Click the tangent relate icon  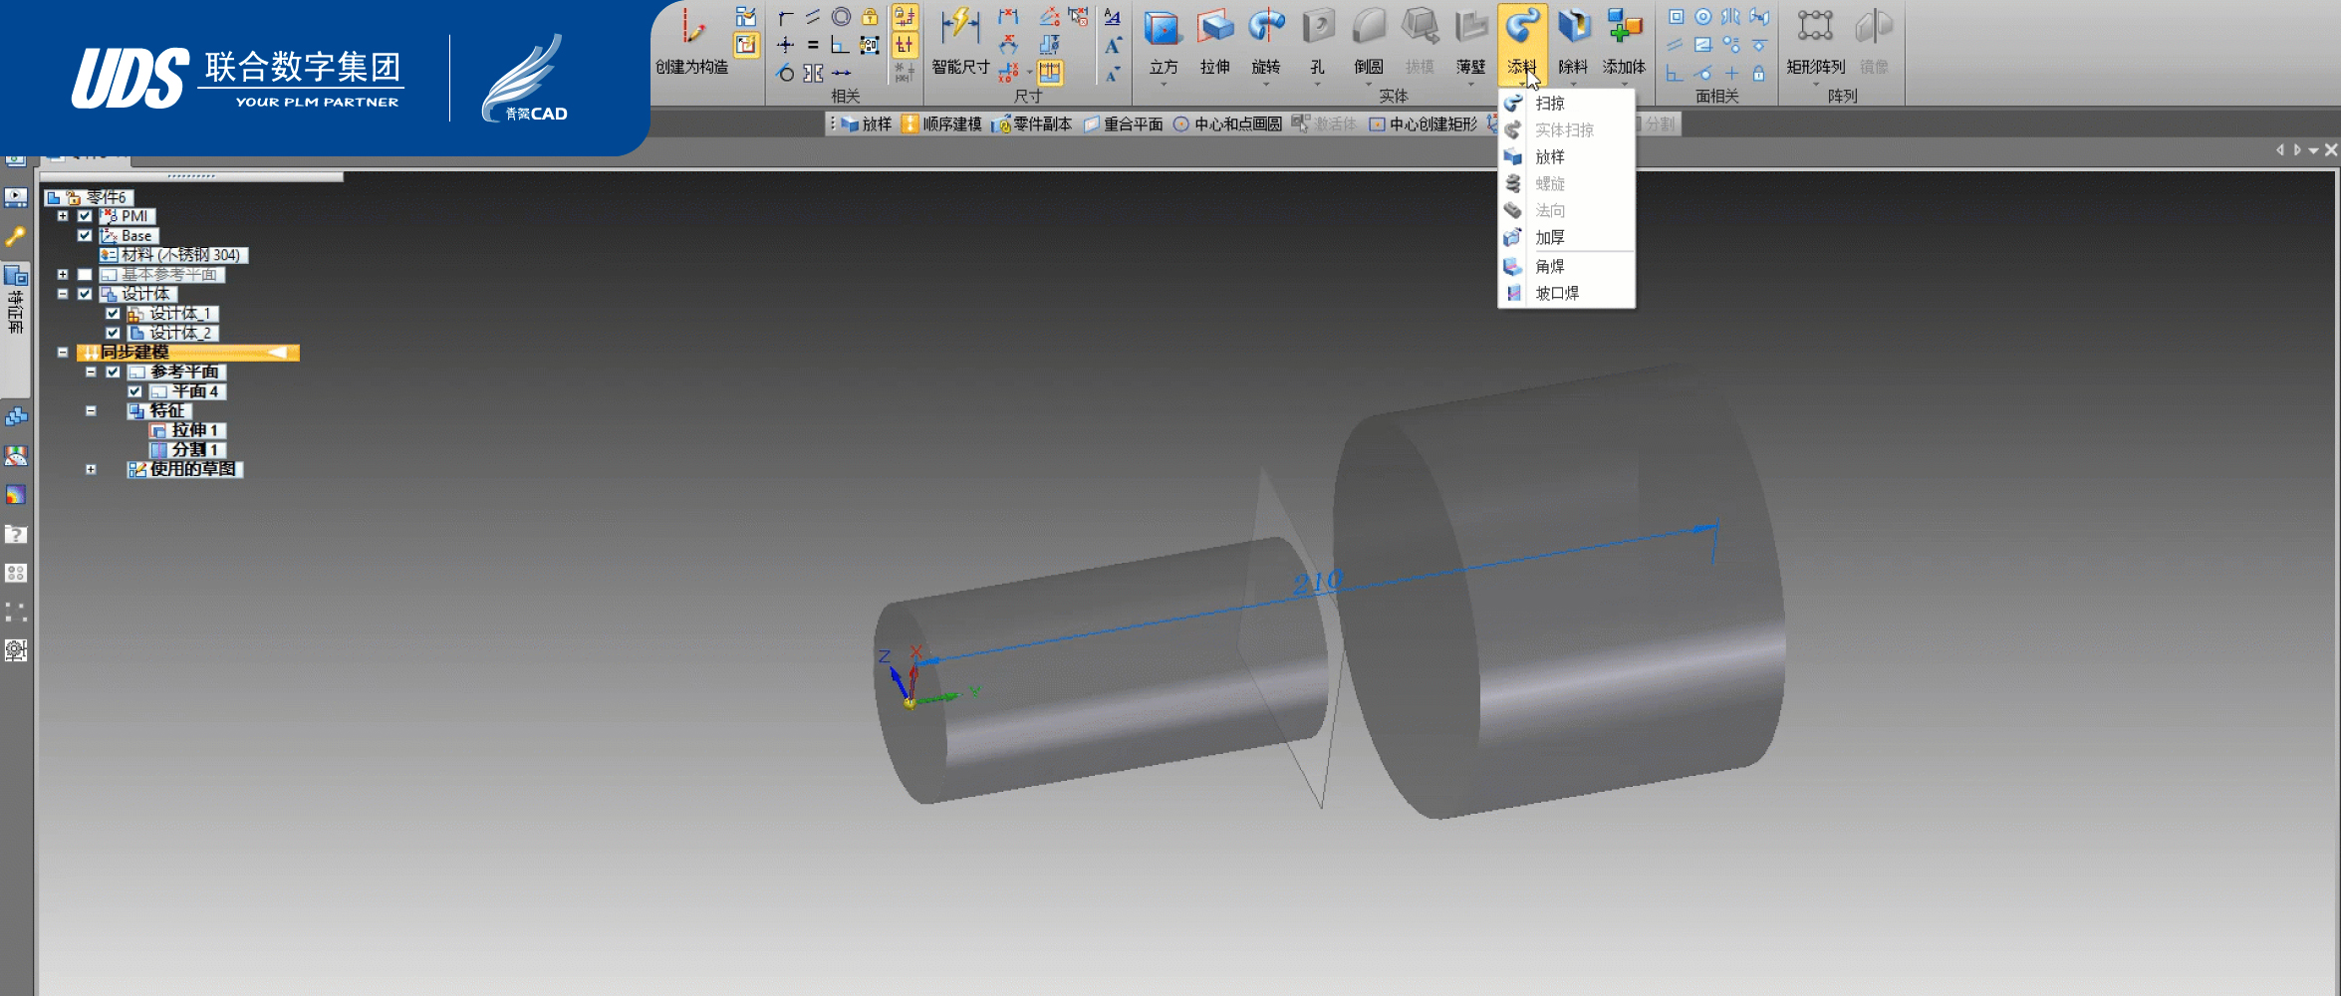point(785,73)
